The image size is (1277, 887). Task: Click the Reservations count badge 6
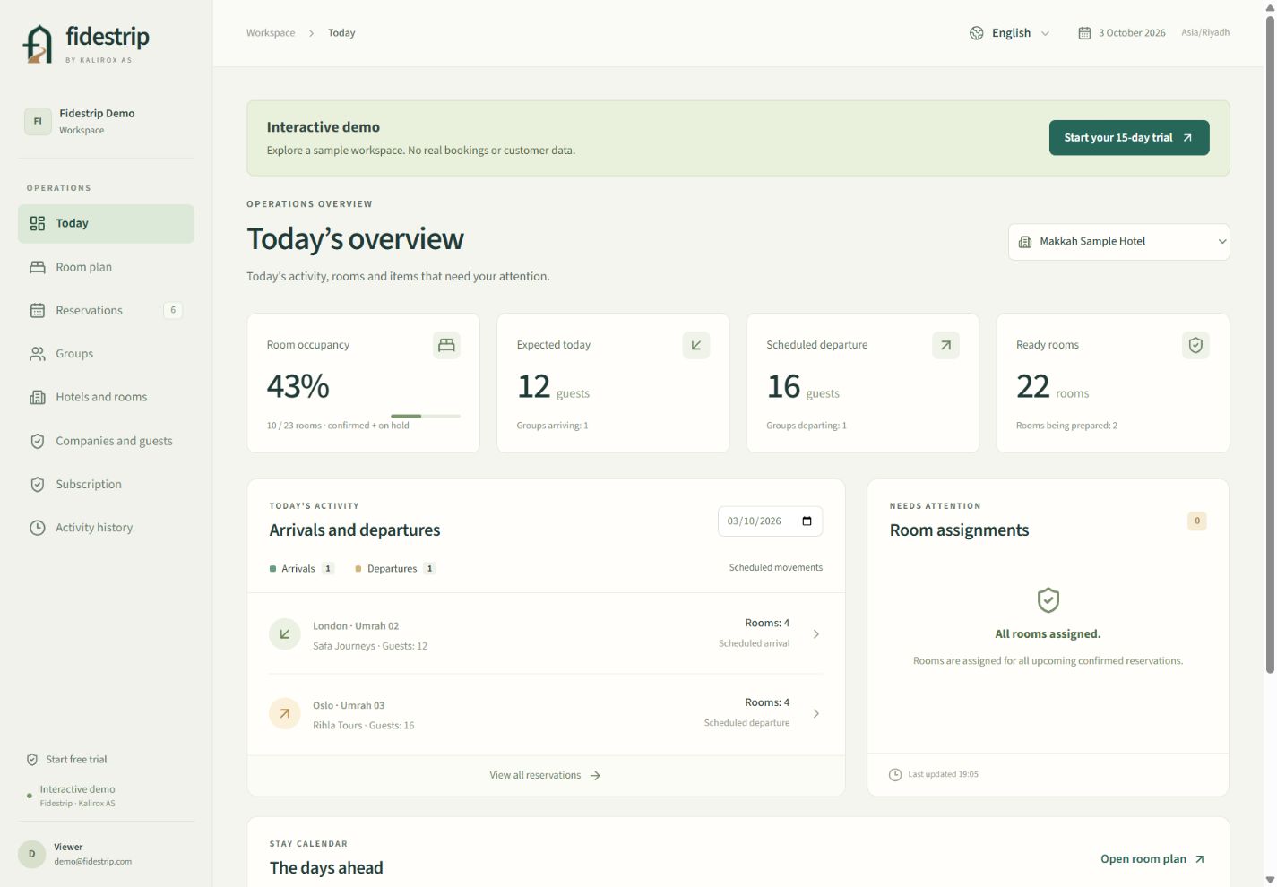tap(173, 310)
